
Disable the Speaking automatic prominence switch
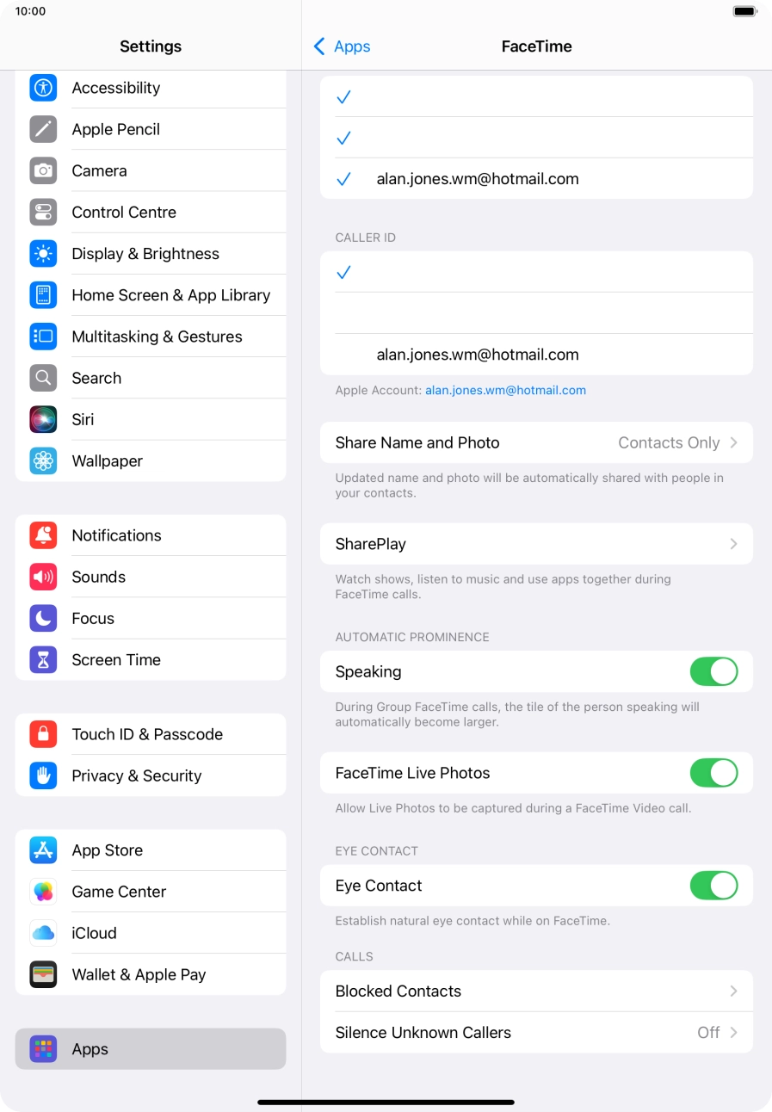[713, 671]
